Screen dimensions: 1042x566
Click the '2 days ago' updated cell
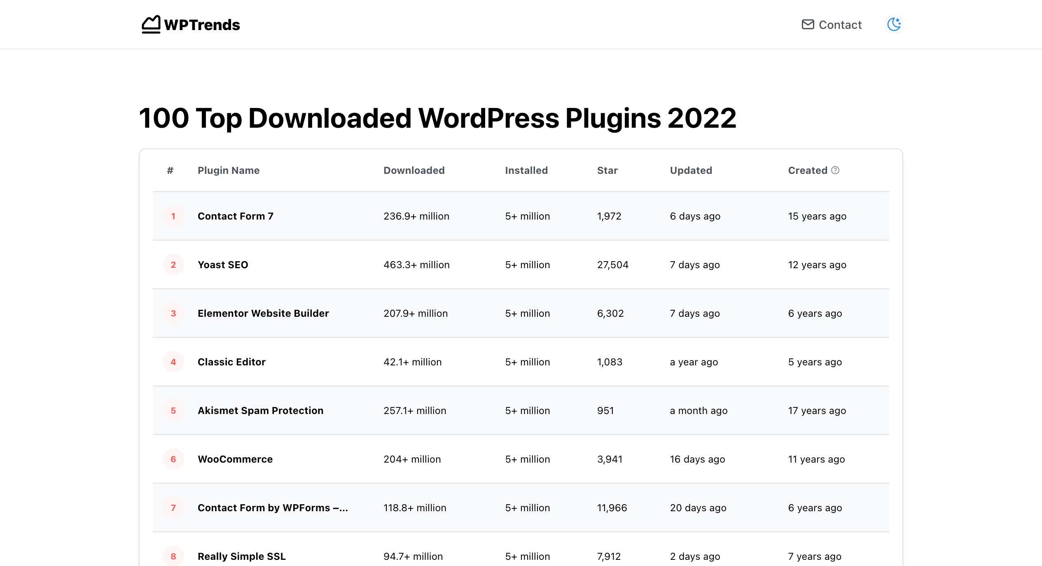[695, 557]
